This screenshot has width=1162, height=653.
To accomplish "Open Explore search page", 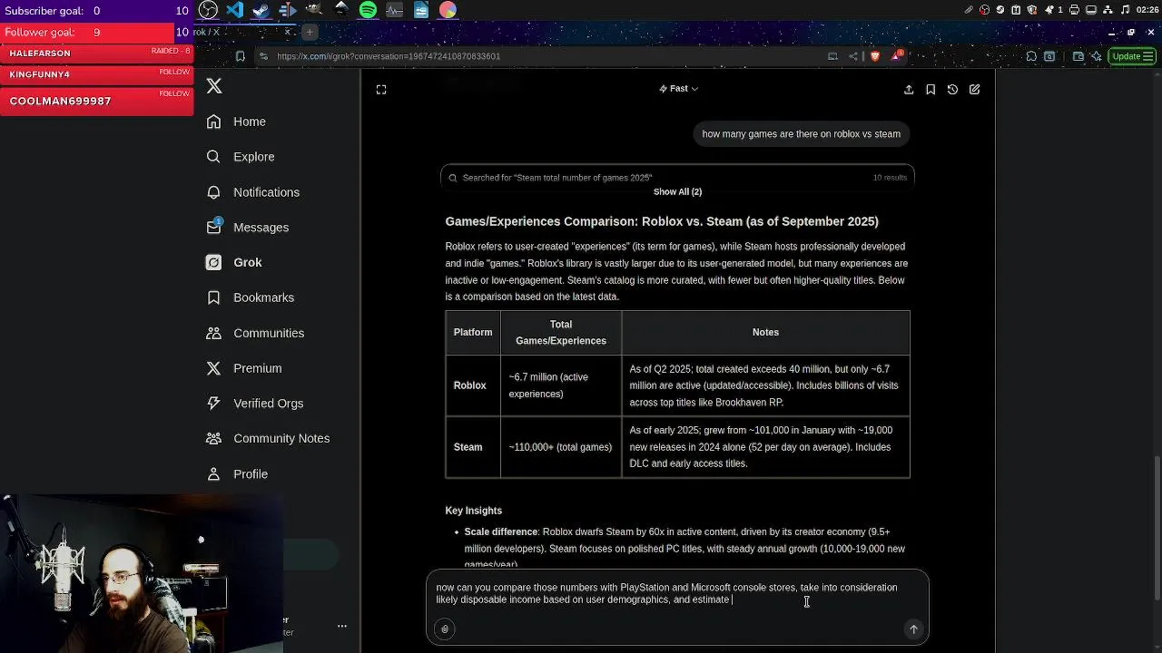I will click(x=241, y=157).
